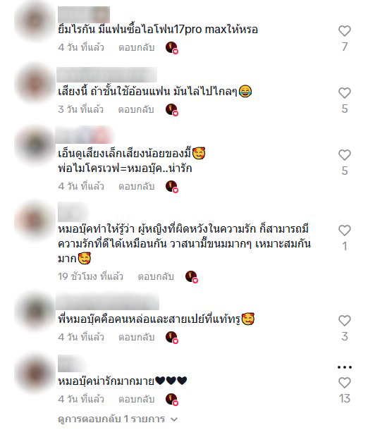Screen dimensions: 375x430
Task: Expand view 1 reply under last comment
Action: click(118, 419)
